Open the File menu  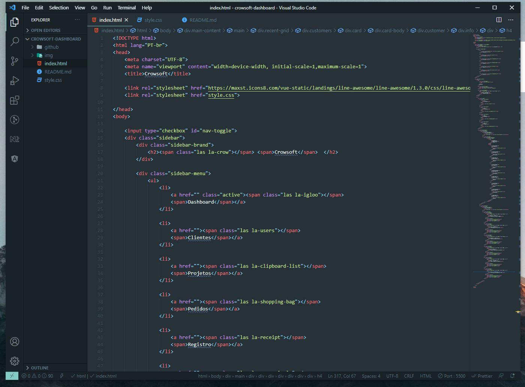pyautogui.click(x=25, y=7)
